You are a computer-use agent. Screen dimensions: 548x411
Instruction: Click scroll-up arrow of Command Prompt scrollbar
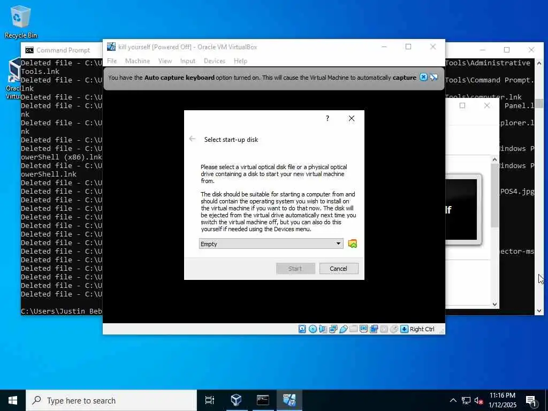click(x=539, y=63)
